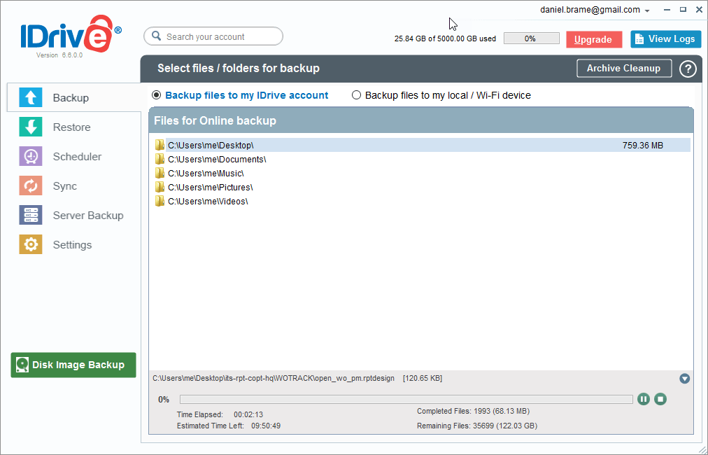Viewport: 708px width, 455px height.
Task: Click the Sync arrows icon
Action: pos(31,185)
